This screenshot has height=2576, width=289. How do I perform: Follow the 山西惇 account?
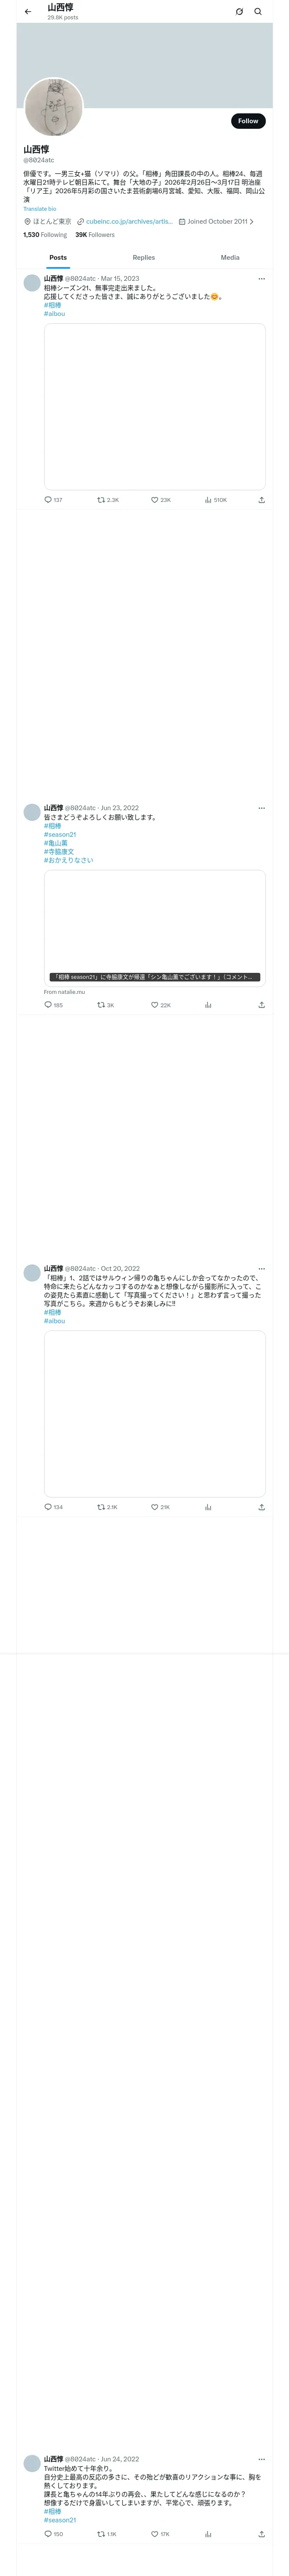tap(248, 121)
